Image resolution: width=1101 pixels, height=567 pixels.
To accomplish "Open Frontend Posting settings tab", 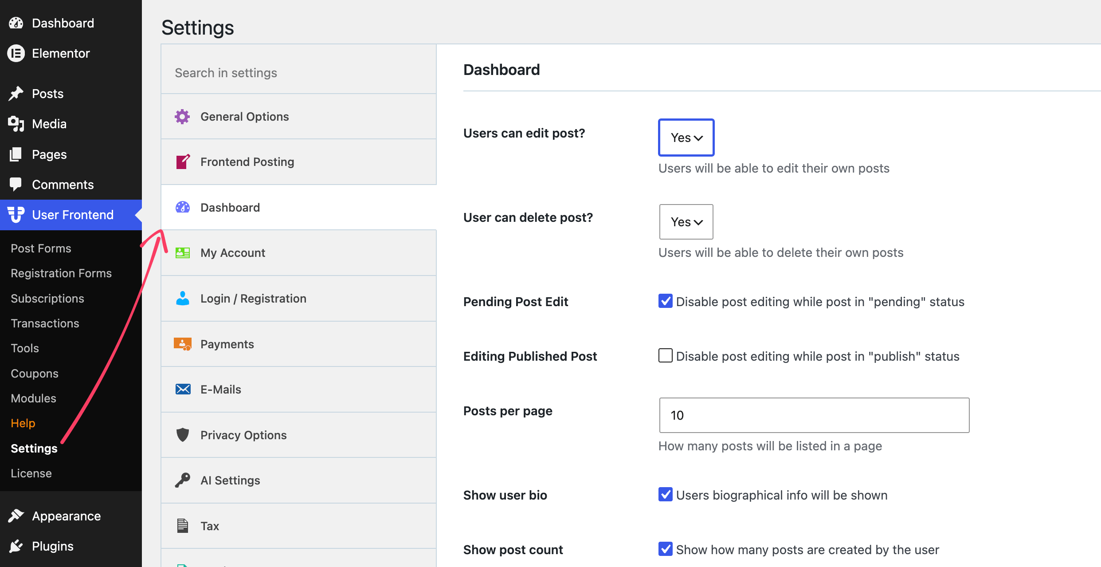I will [299, 161].
